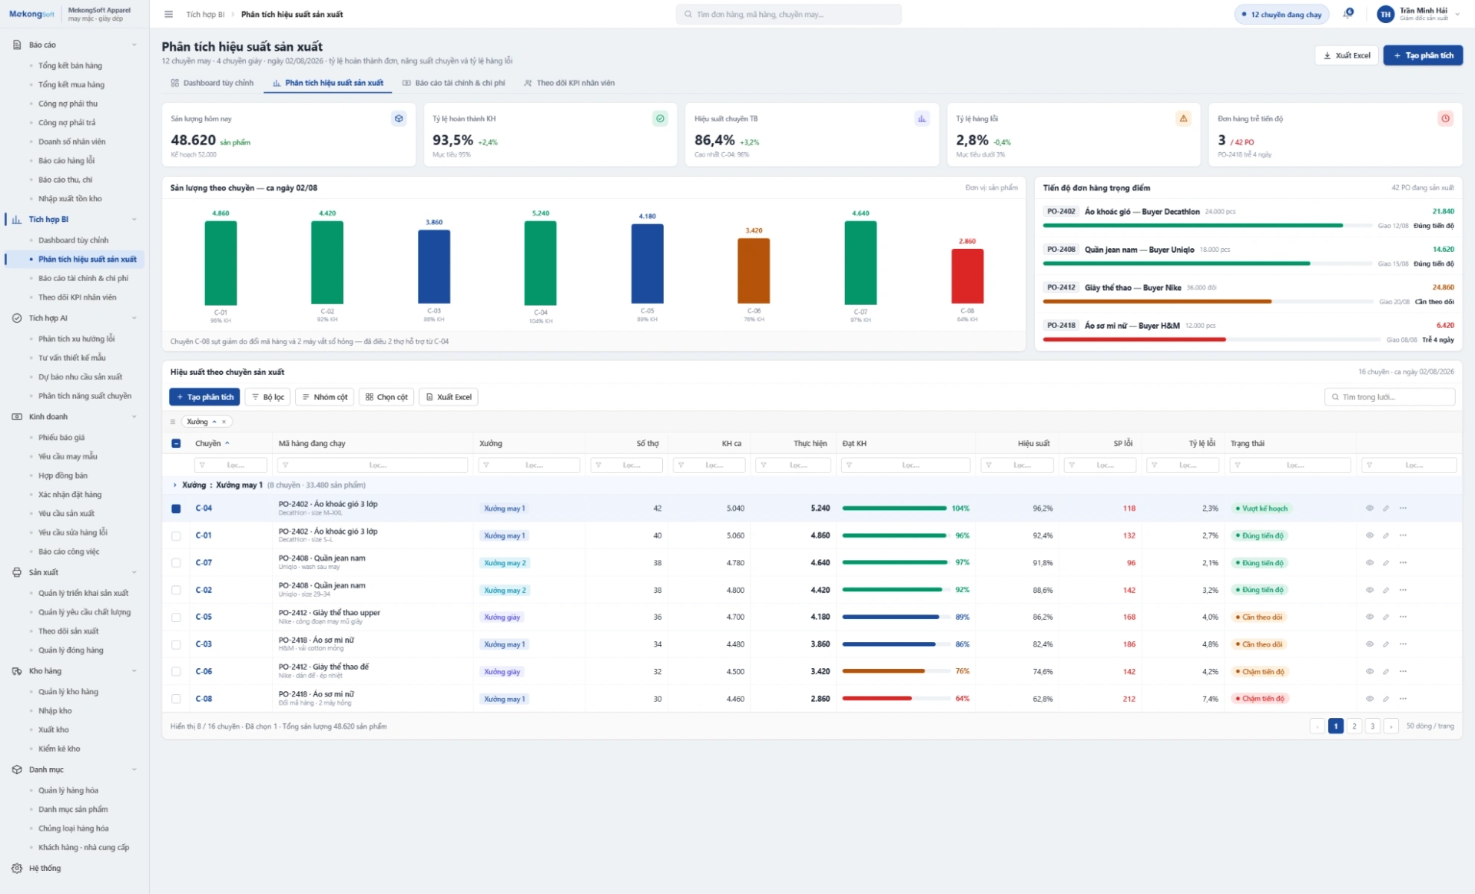
Task: Click the Tỷ lệ hoàn thành KH check icon
Action: [x=660, y=119]
